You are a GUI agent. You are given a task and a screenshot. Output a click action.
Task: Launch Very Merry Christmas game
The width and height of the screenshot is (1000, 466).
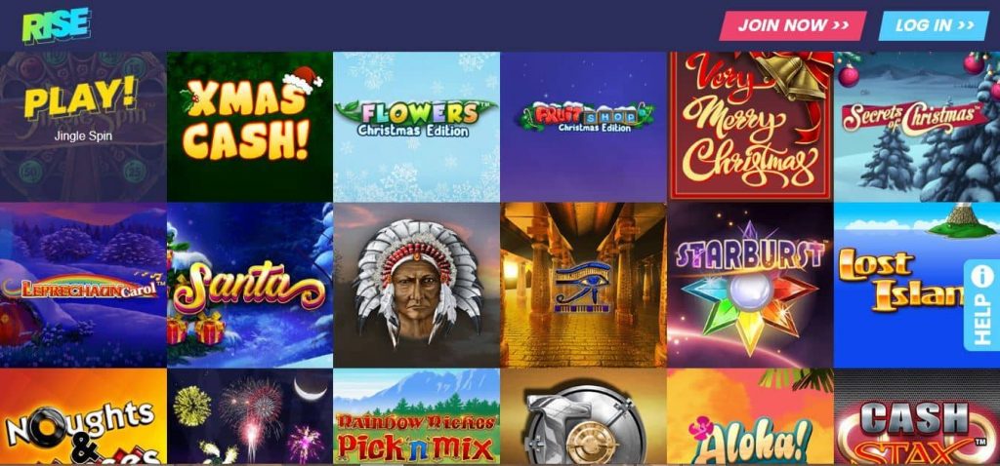[751, 127]
